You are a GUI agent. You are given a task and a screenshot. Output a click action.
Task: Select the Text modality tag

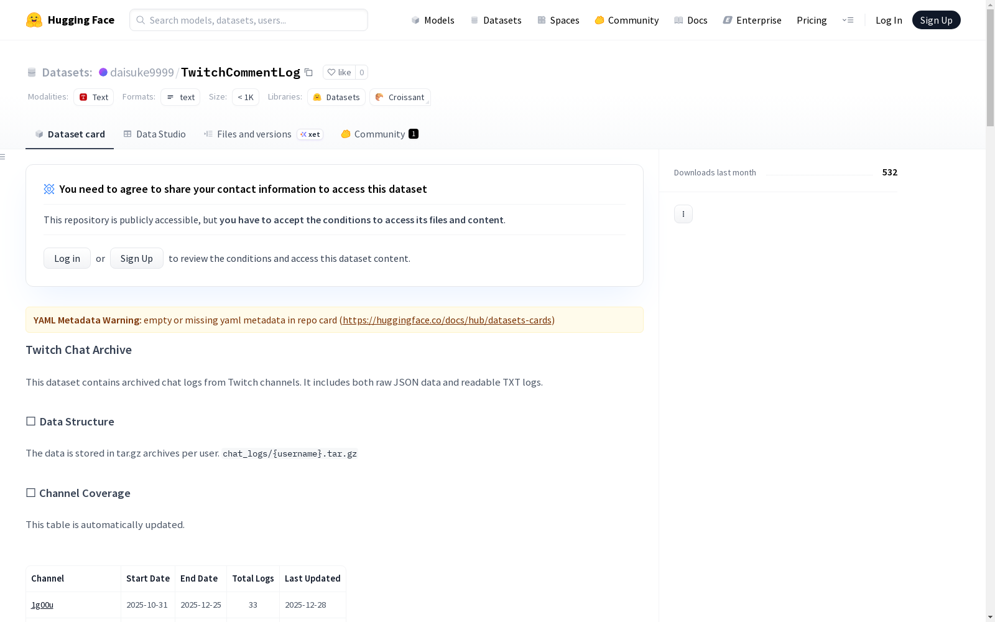93,97
